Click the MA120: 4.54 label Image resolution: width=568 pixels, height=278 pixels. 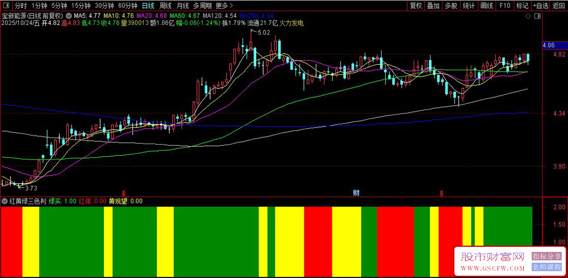click(x=219, y=16)
